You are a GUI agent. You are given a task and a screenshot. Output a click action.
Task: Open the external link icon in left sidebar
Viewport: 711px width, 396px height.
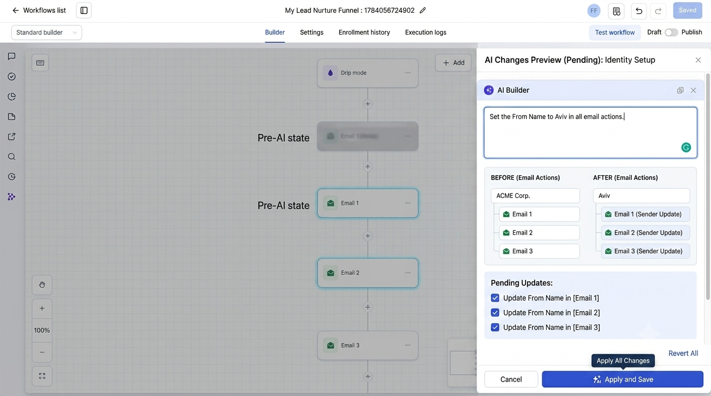(x=11, y=137)
